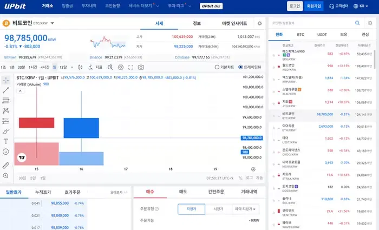
Task: Select the pattern drawing tool
Action: (x=6, y=110)
